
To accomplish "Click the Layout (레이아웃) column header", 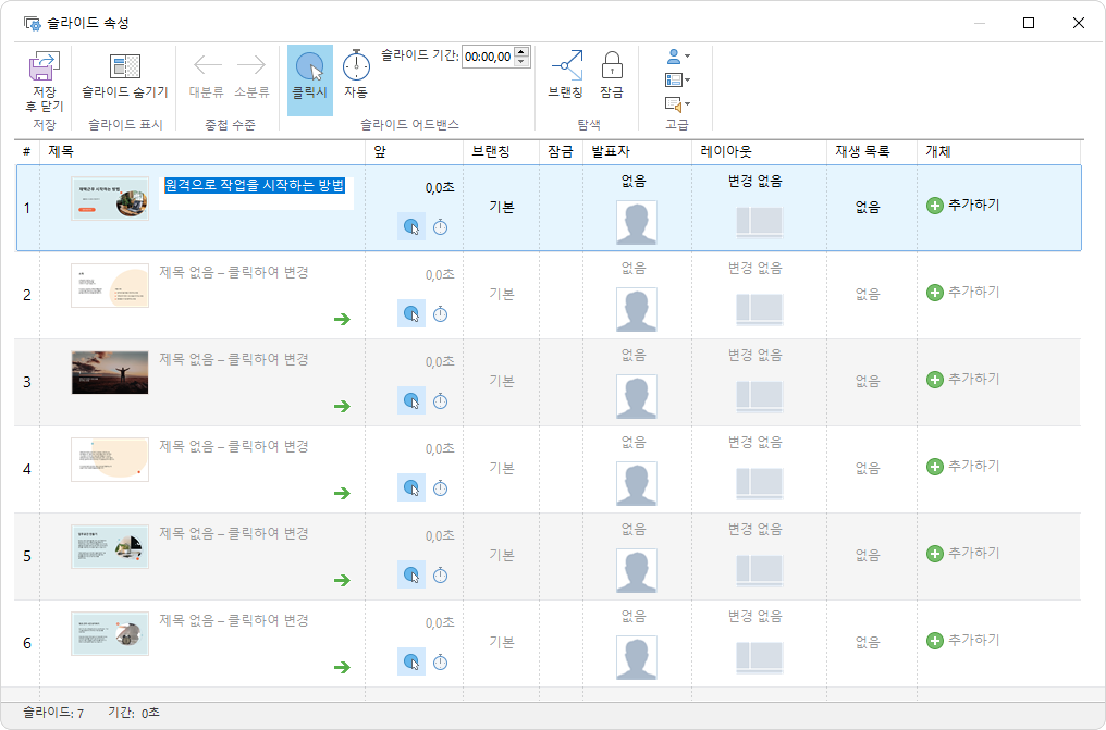I will pyautogui.click(x=726, y=152).
